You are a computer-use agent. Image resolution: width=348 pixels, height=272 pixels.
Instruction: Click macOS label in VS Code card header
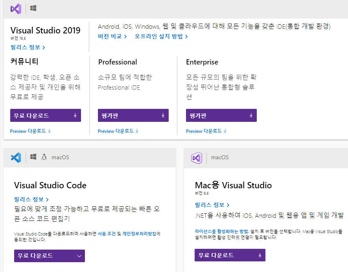61,157
